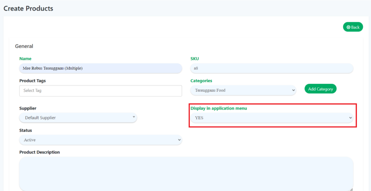Click the circled arrow icon in Back
The image size is (371, 191).
[x=349, y=27]
